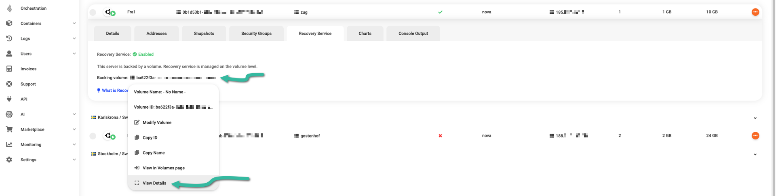Screen dimensions: 776x196
Task: Choose Copy ID from the popup menu
Action: pos(173,137)
